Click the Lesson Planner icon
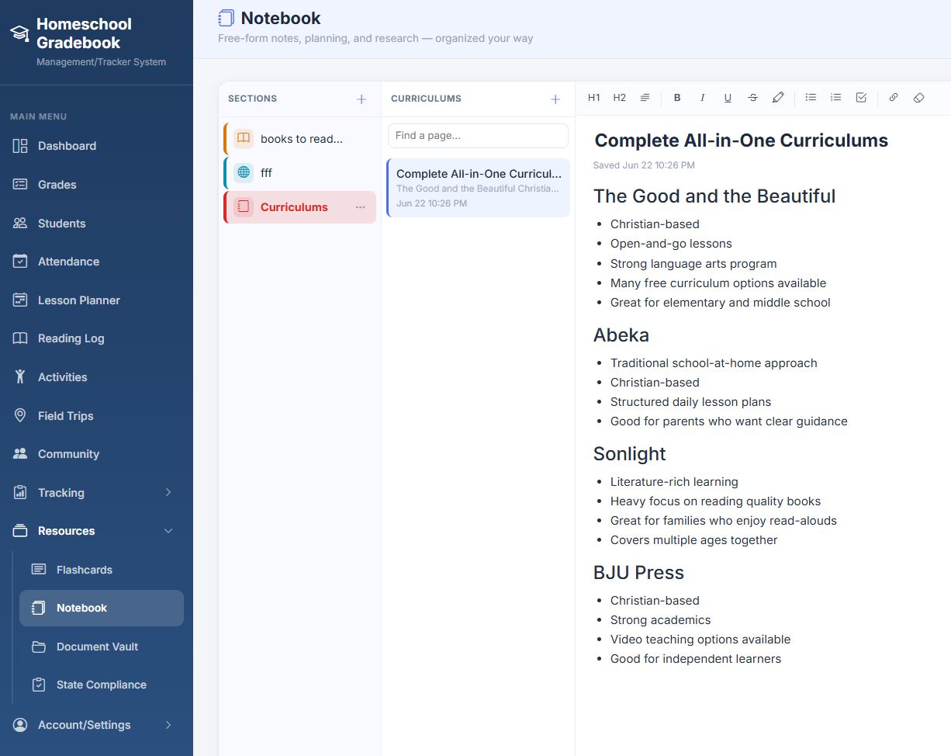 click(x=20, y=300)
